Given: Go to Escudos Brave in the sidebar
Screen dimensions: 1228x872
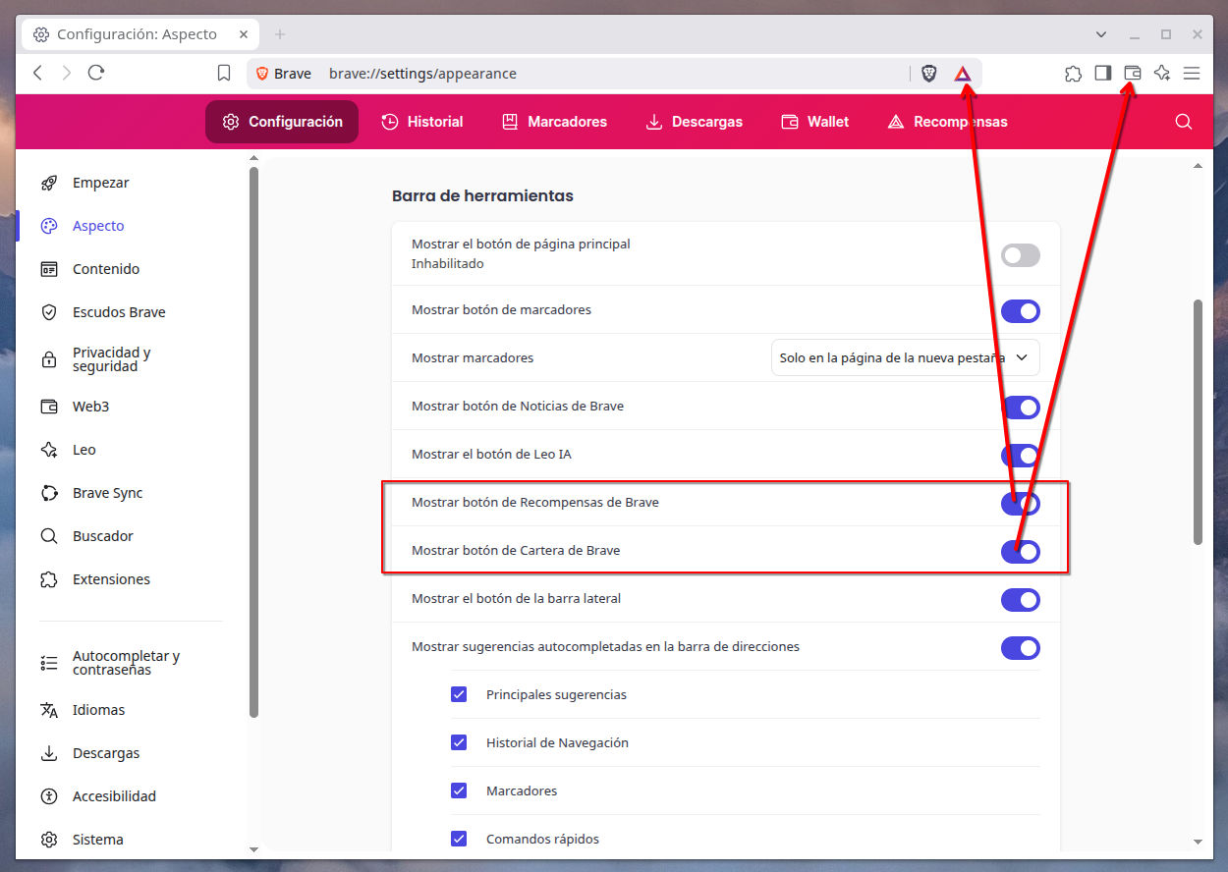Looking at the screenshot, I should [119, 312].
